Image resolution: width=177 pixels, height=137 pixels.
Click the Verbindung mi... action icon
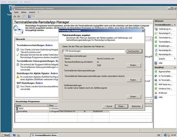[156, 29]
